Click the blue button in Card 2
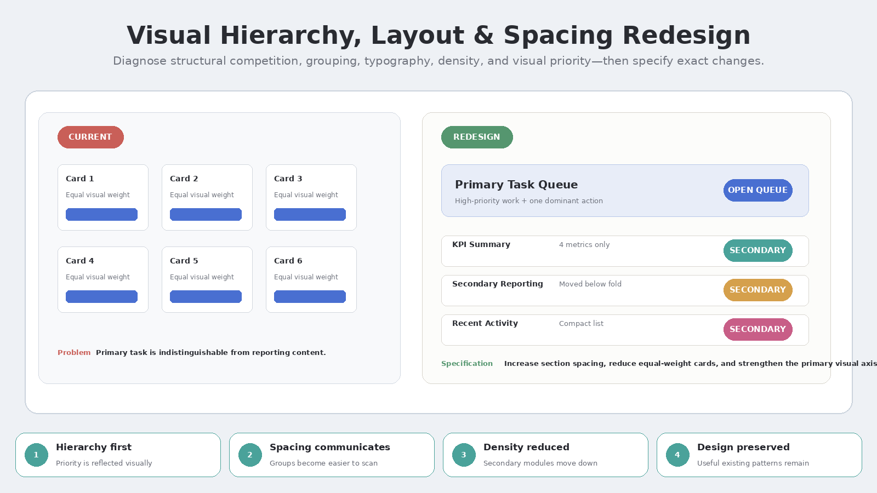Image resolution: width=877 pixels, height=493 pixels. (206, 214)
